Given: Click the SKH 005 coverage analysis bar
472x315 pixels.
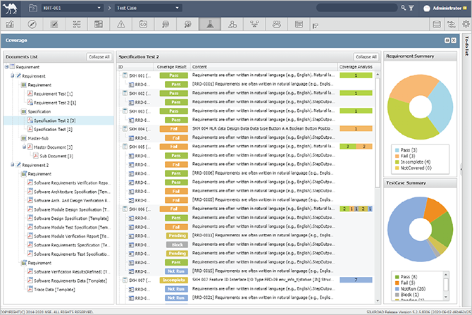Looking at the screenshot, I should (356, 147).
